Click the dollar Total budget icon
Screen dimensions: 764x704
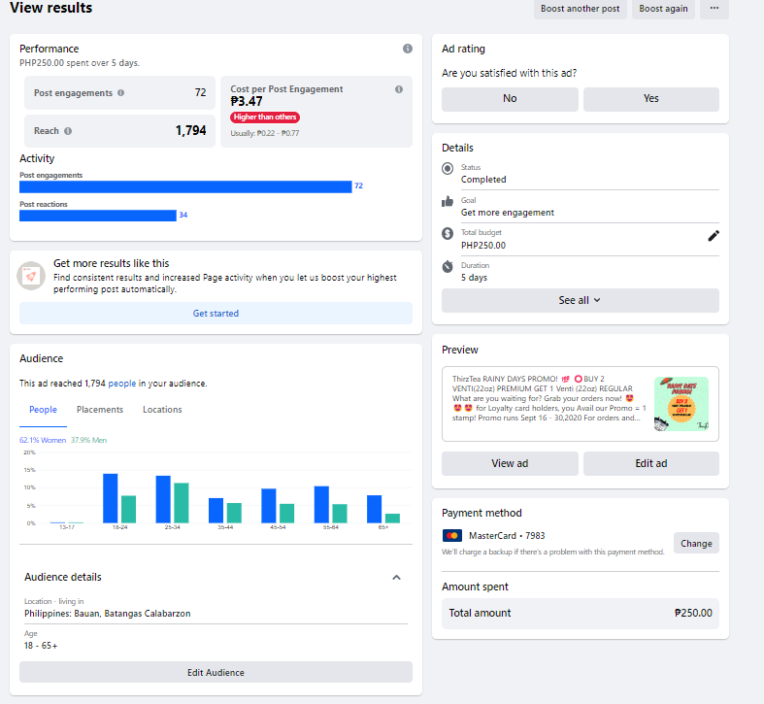(448, 233)
